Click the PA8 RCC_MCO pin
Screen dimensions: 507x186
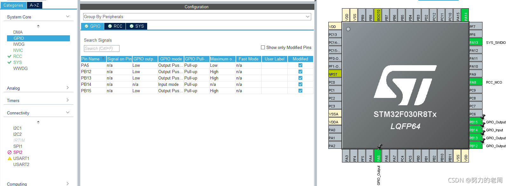pyautogui.click(x=476, y=82)
